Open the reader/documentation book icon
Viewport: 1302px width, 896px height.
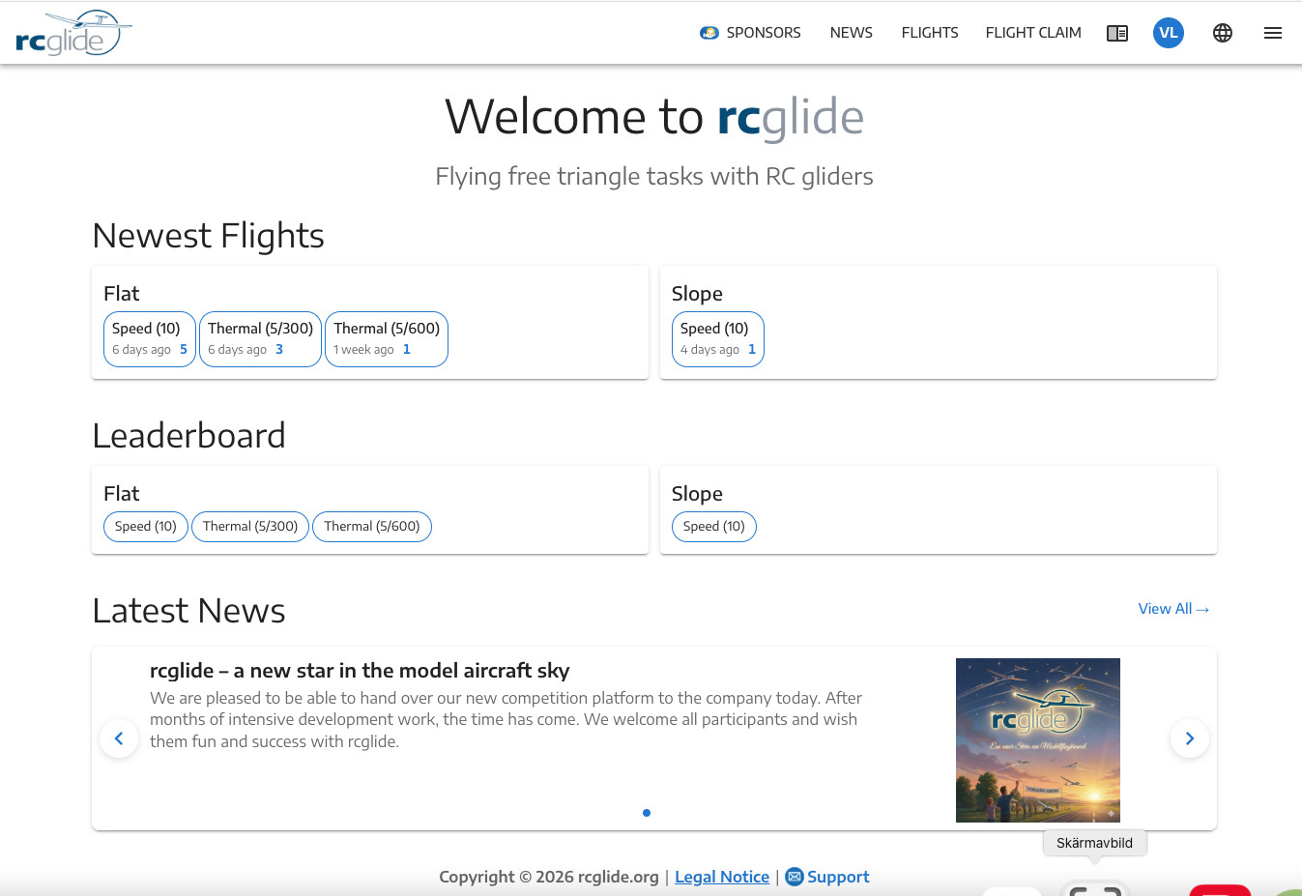click(x=1117, y=33)
